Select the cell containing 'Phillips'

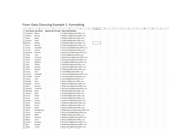point(40,65)
